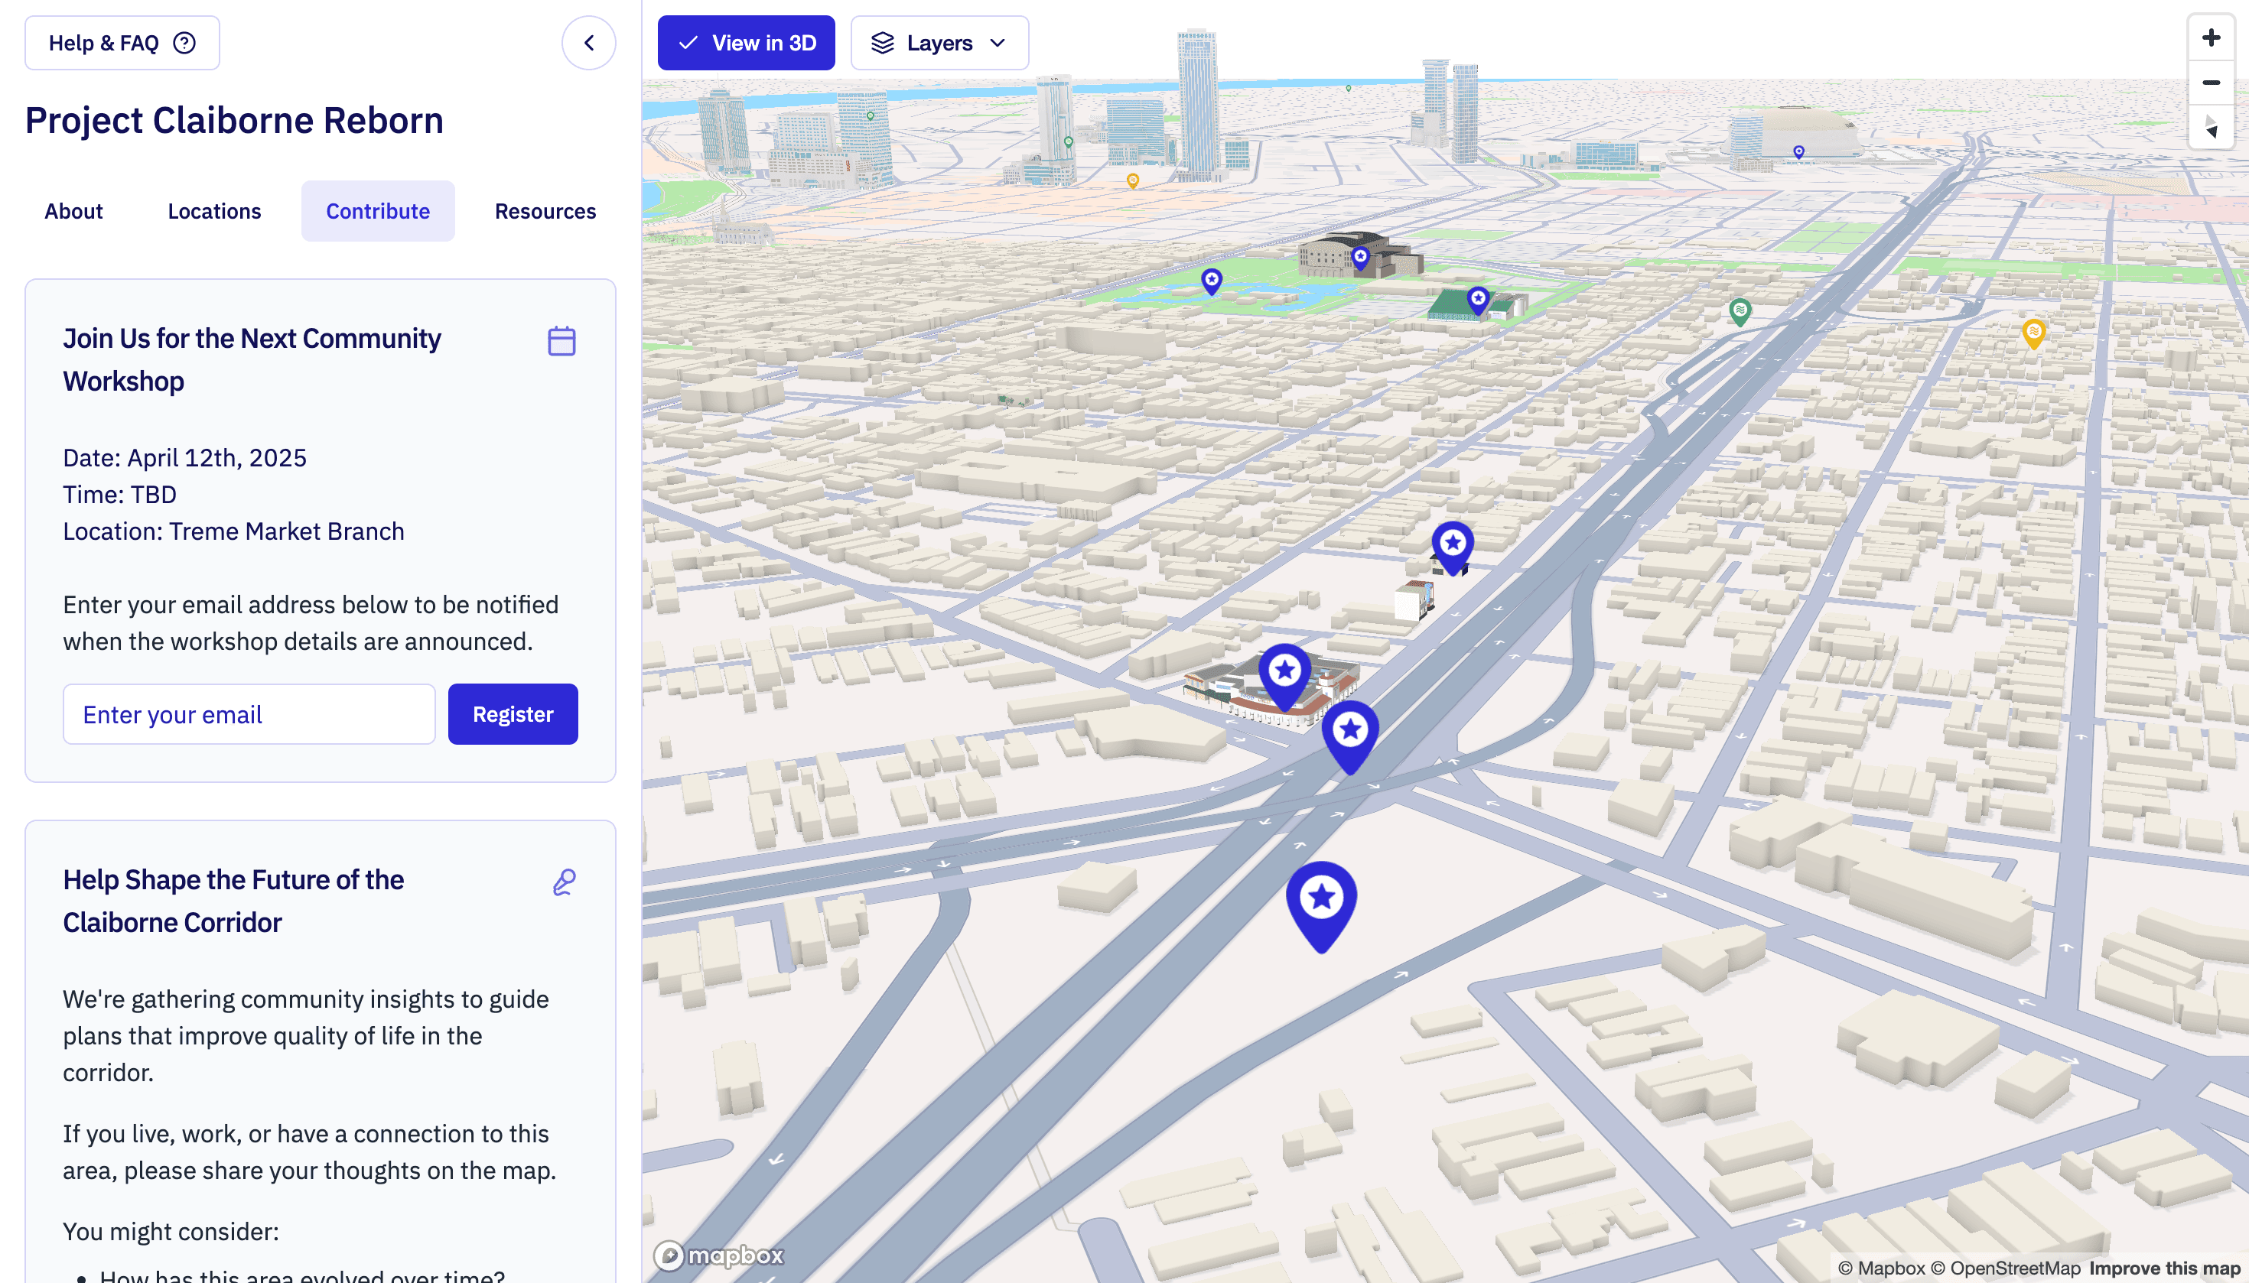Select the star marker at the highway intersection
The width and height of the screenshot is (2249, 1283).
1349,736
